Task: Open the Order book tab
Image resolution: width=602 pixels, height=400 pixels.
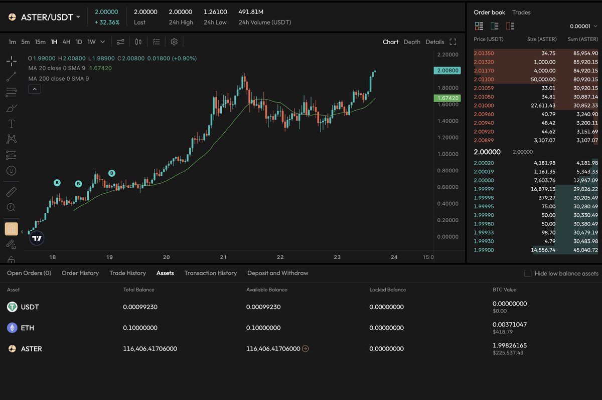Action: 490,13
